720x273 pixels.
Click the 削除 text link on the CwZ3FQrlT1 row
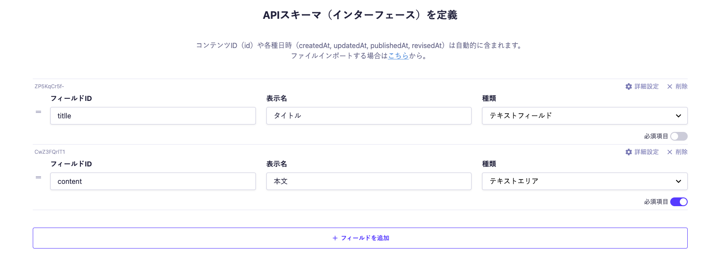click(680, 152)
